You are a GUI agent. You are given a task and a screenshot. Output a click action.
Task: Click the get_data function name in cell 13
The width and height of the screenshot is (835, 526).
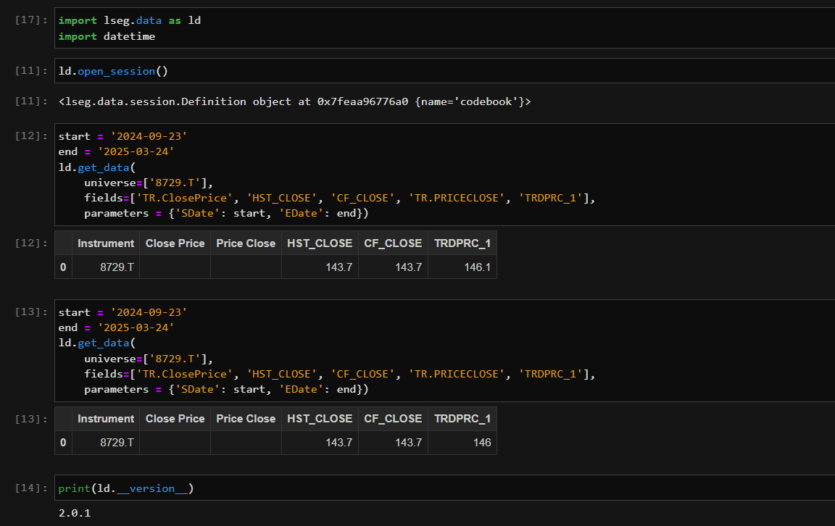[104, 342]
